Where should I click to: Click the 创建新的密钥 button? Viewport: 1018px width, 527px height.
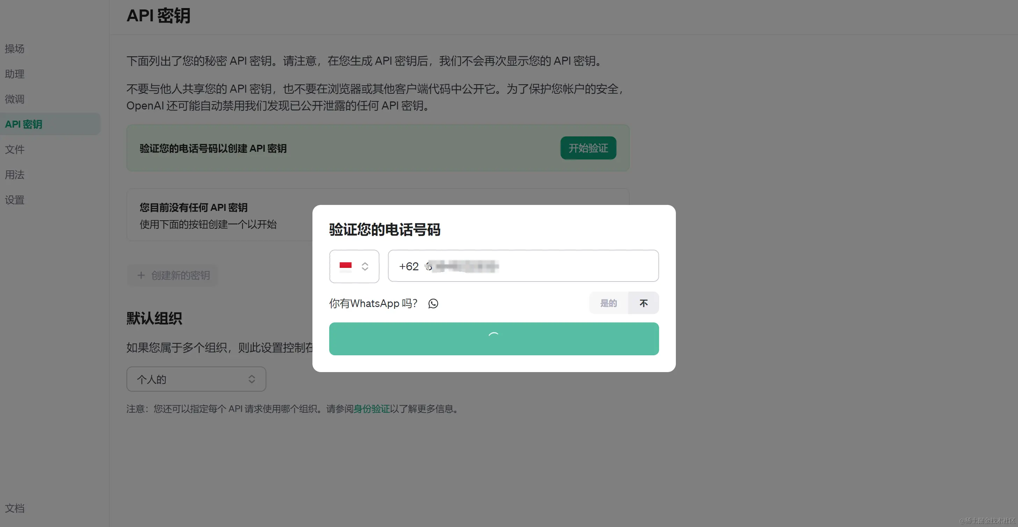tap(172, 275)
